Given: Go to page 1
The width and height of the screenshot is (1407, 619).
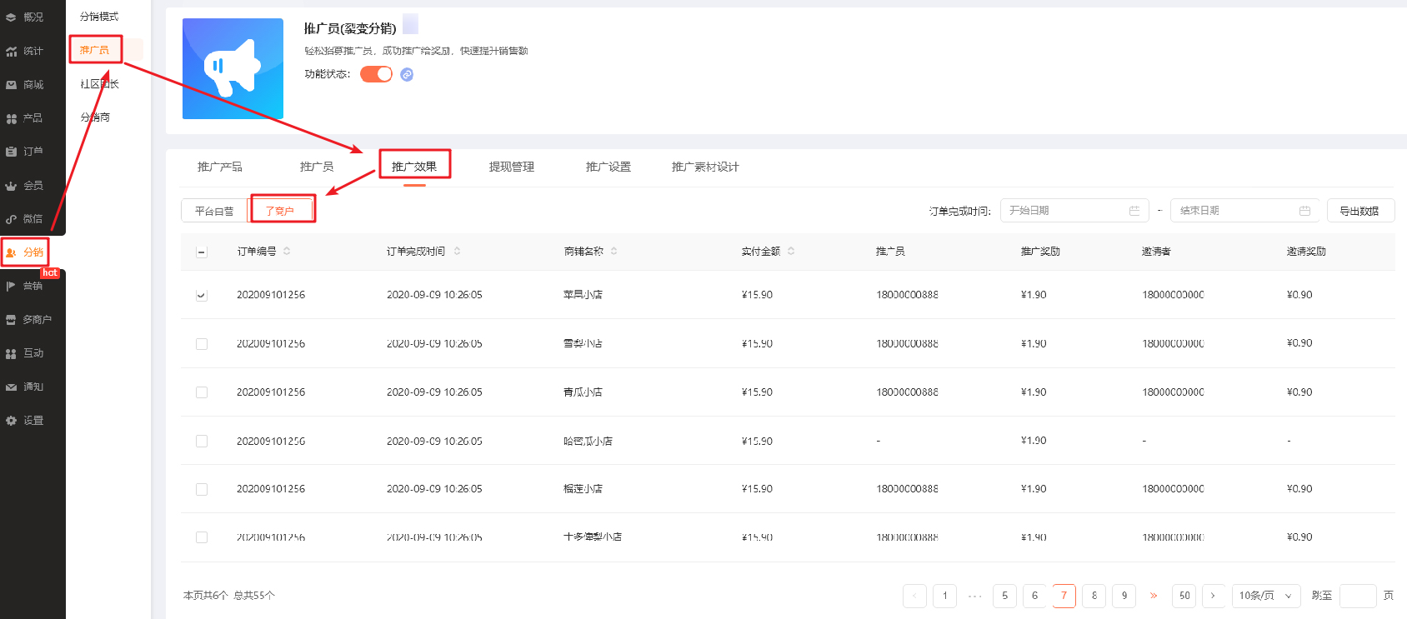Looking at the screenshot, I should click(944, 596).
